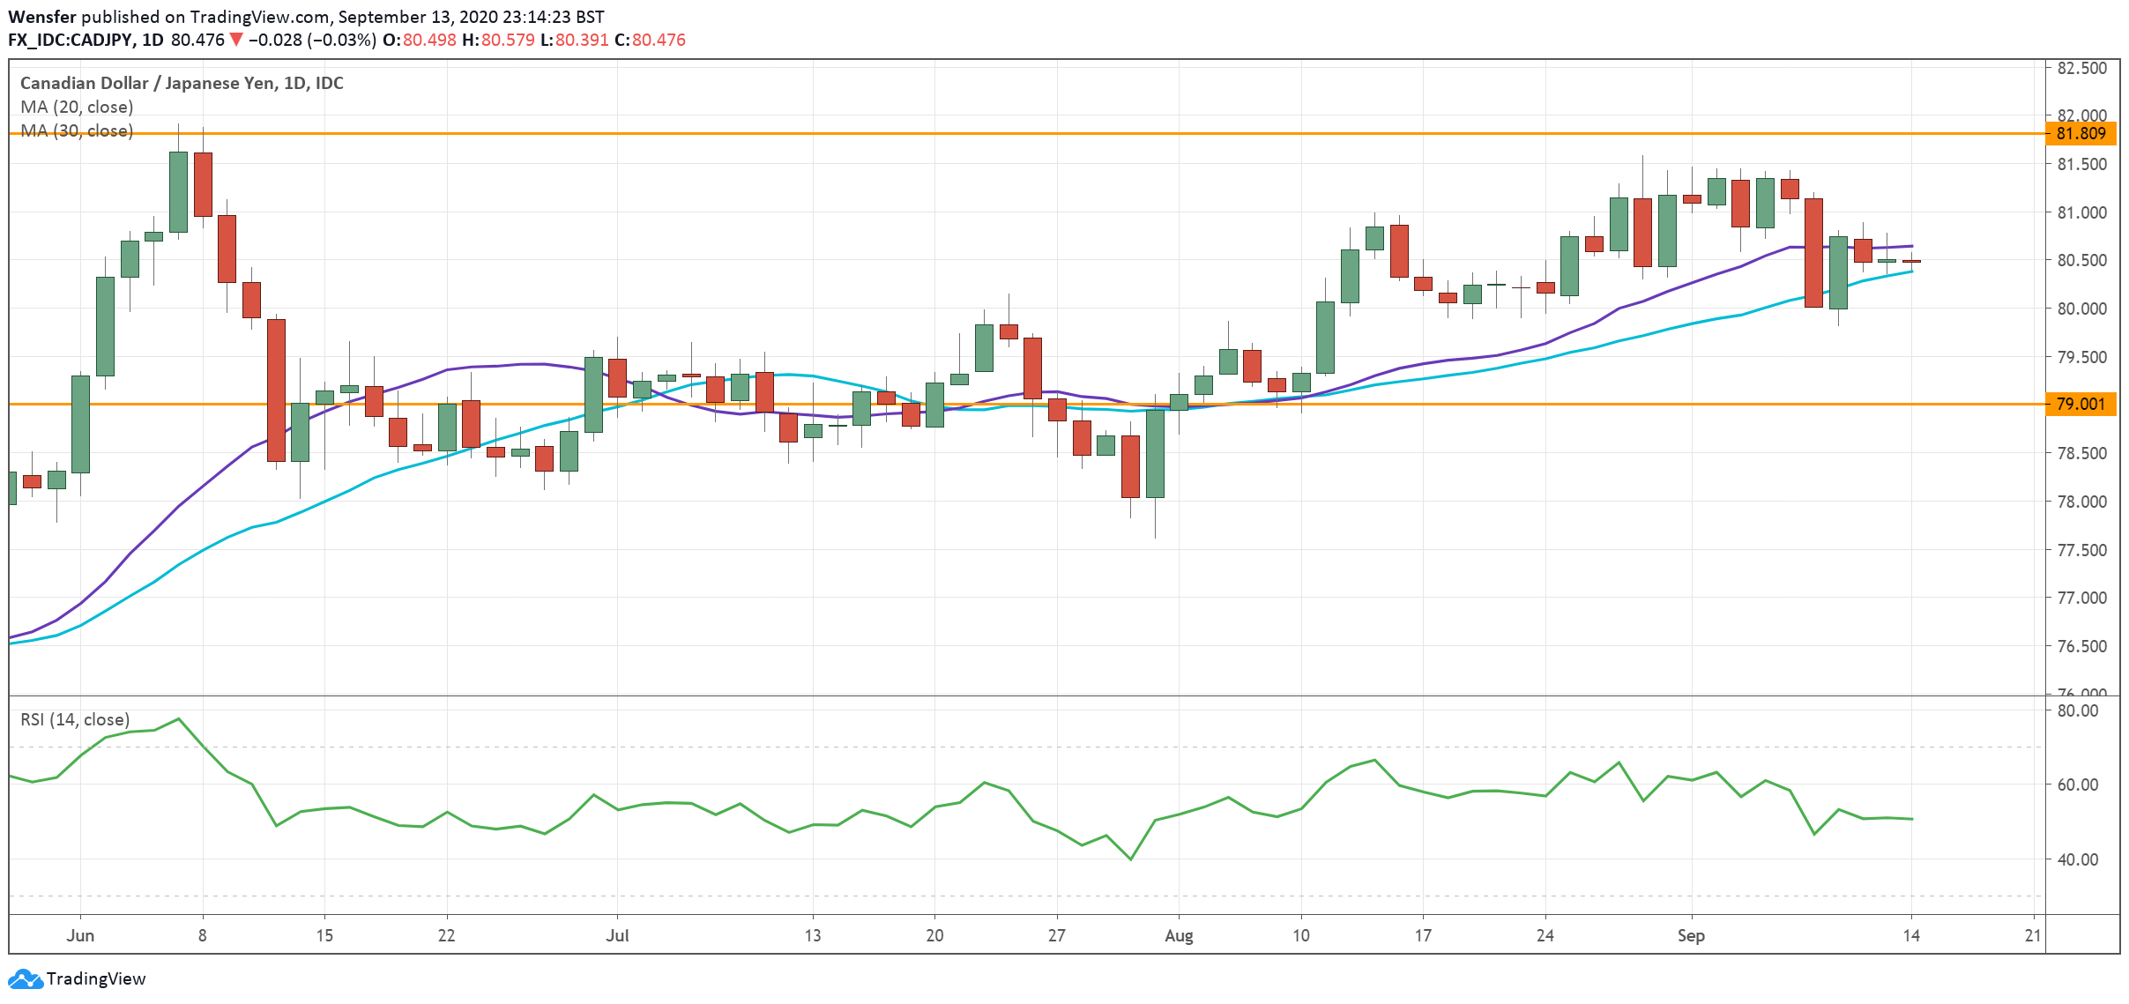Viewport: 2129px width, 1004px height.
Task: Click the 82.500 price scale label
Action: [x=2081, y=68]
